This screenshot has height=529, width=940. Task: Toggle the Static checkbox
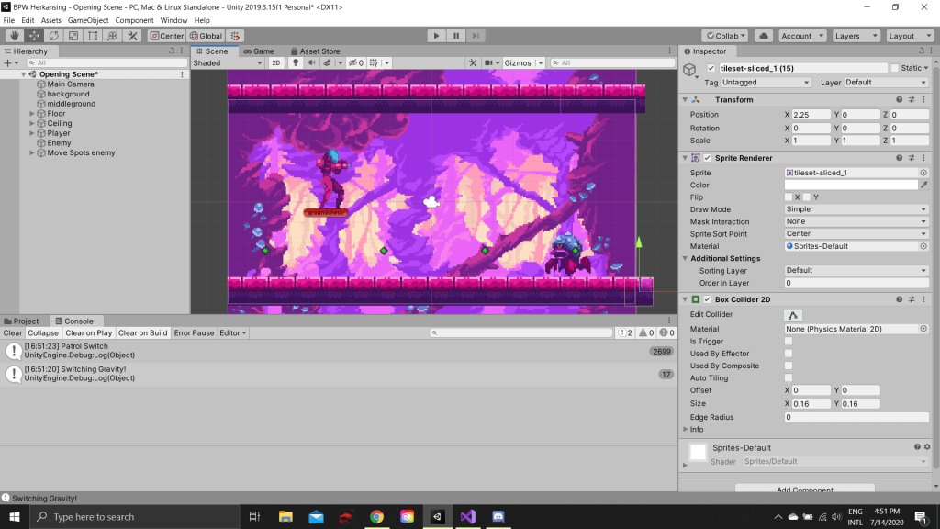click(x=895, y=68)
